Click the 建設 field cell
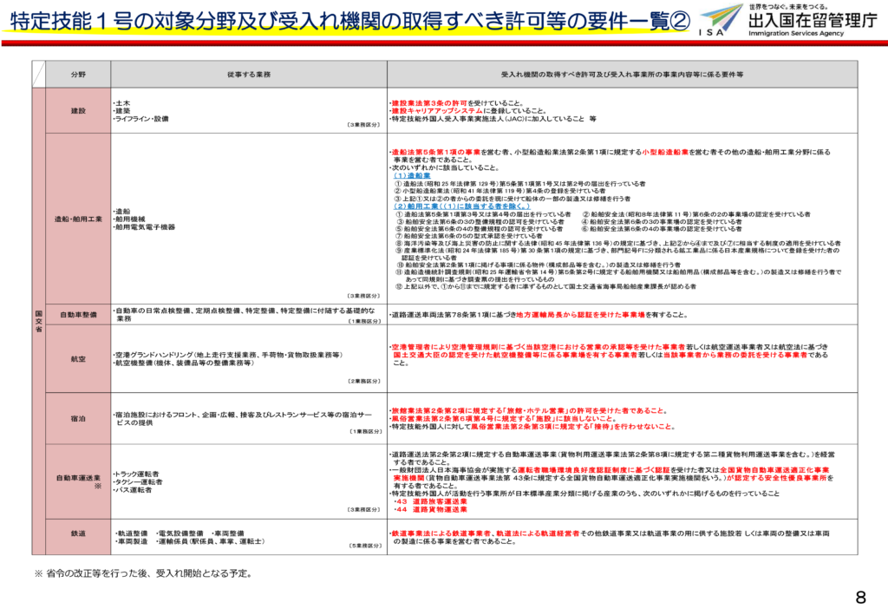The width and height of the screenshot is (888, 615). [78, 111]
